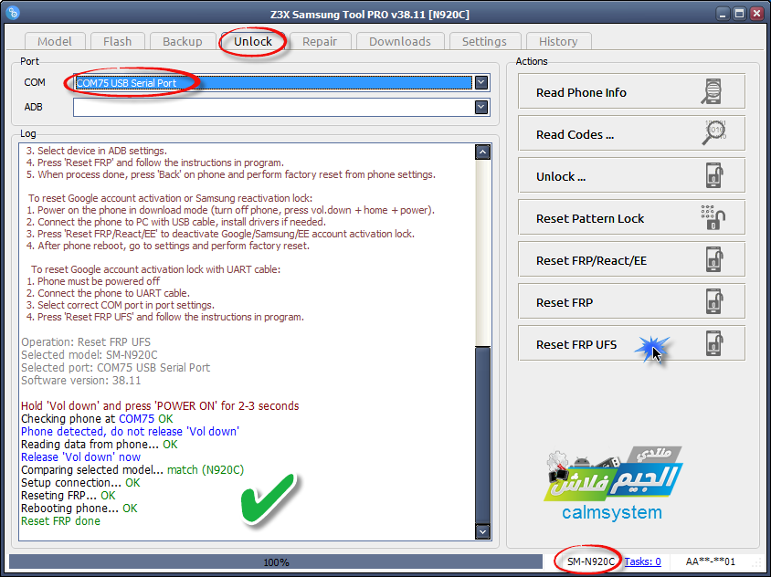
Task: Expand the ADB device dropdown arrow
Action: tap(481, 107)
